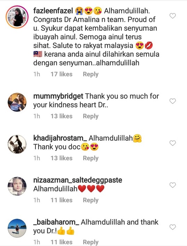The width and height of the screenshot is (187, 246).
Task: View 11 likes on nizaazman_saltedeggpaste's comment
Action: tap(62, 200)
